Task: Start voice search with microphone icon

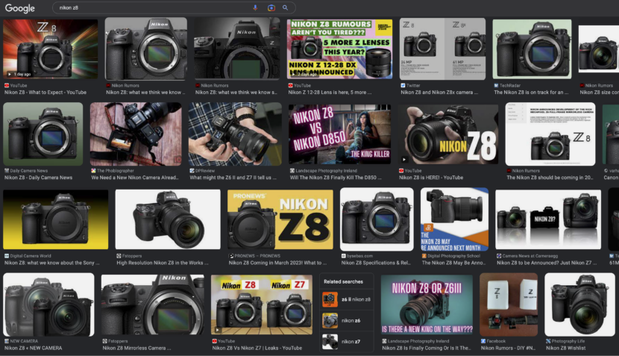Action: (x=255, y=7)
